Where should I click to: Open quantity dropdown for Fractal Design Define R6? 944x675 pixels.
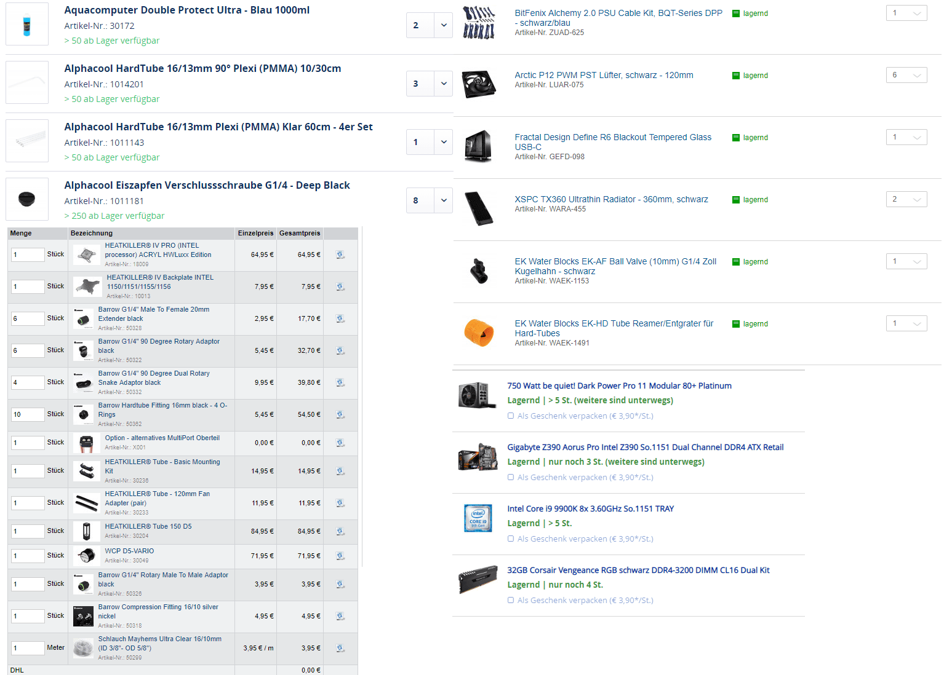point(906,137)
